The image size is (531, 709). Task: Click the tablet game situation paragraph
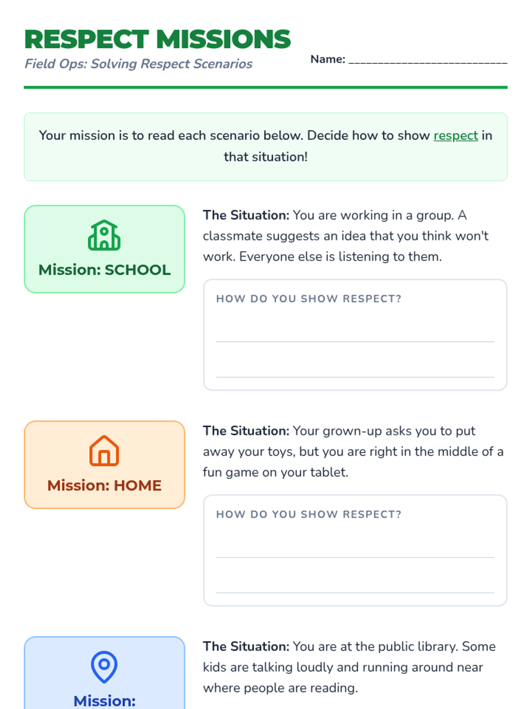(353, 452)
